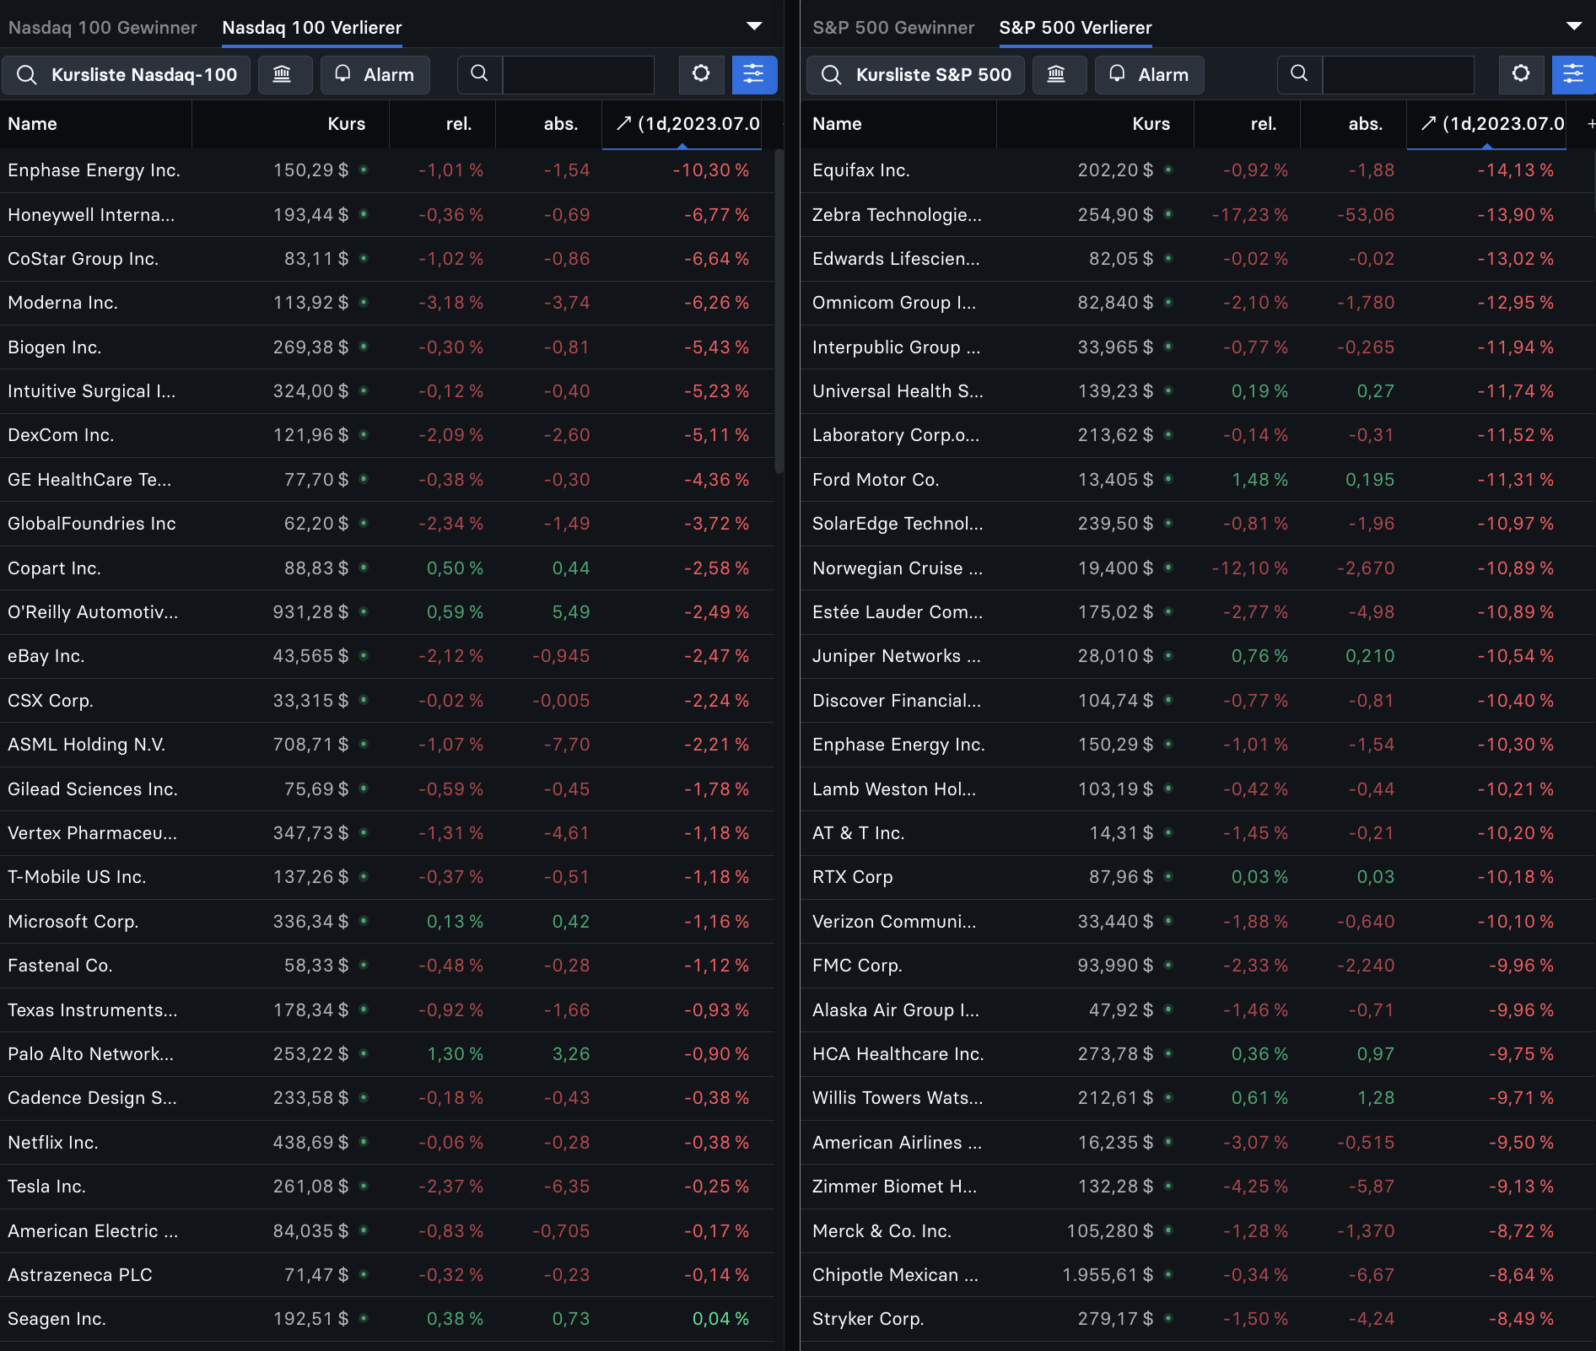This screenshot has width=1596, height=1351.
Task: Click the green status dot for Equifax Inc.
Action: click(x=1168, y=170)
